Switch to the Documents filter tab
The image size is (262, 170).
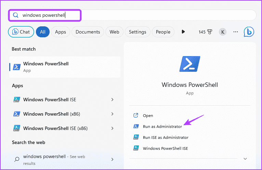(88, 32)
